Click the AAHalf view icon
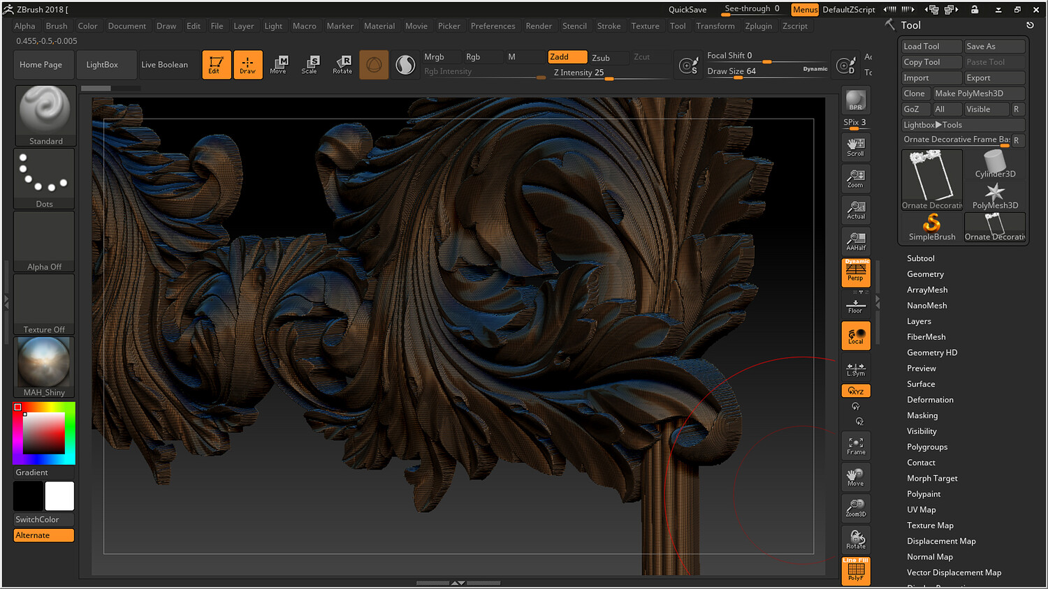This screenshot has height=589, width=1048. [855, 241]
